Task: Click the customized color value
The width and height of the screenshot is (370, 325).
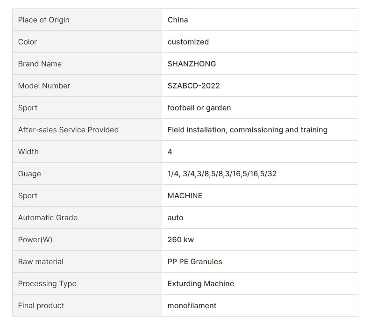Action: click(188, 42)
